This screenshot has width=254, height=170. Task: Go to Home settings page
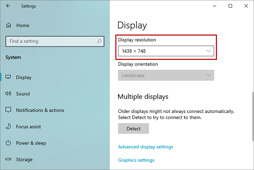pyautogui.click(x=23, y=26)
